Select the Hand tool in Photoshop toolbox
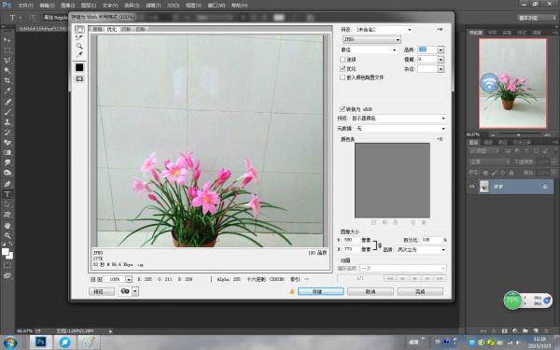Image resolution: width=560 pixels, height=350 pixels. (x=7, y=226)
